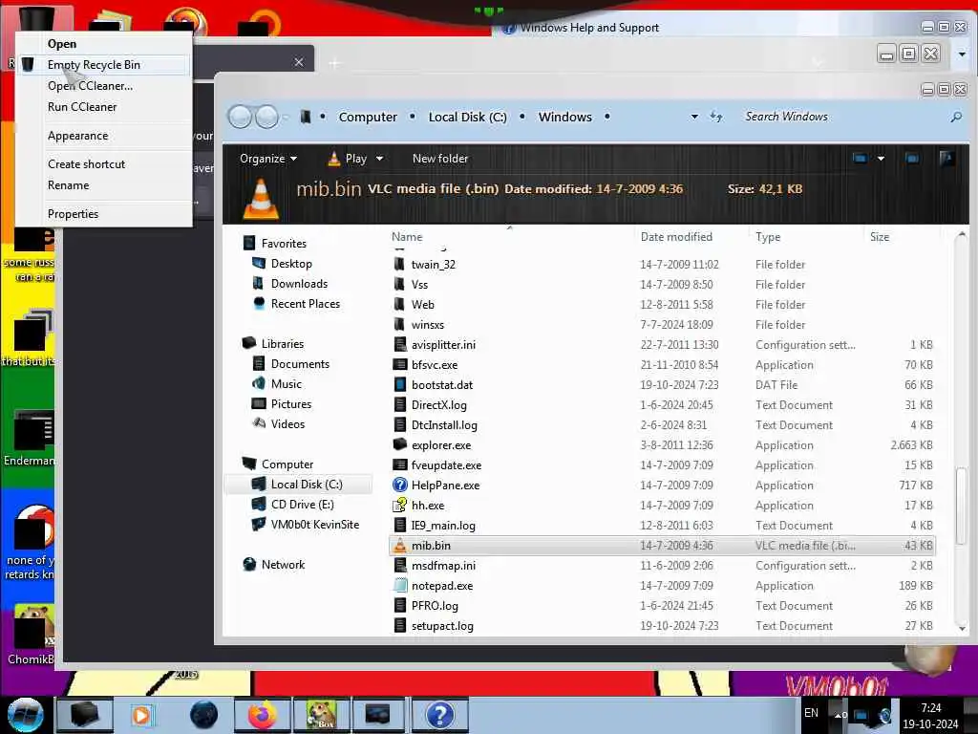The height and width of the screenshot is (734, 978).
Task: Select HelpPane.exe question mark icon
Action: click(x=400, y=485)
